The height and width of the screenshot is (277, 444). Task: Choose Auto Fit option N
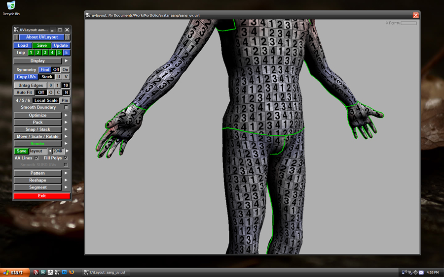[x=66, y=92]
